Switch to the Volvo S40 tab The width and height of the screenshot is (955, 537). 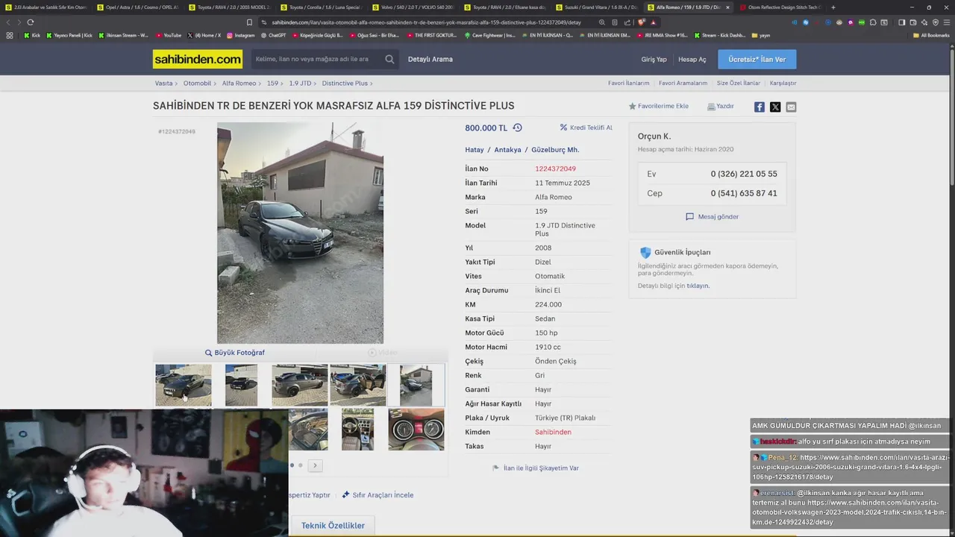[413, 7]
